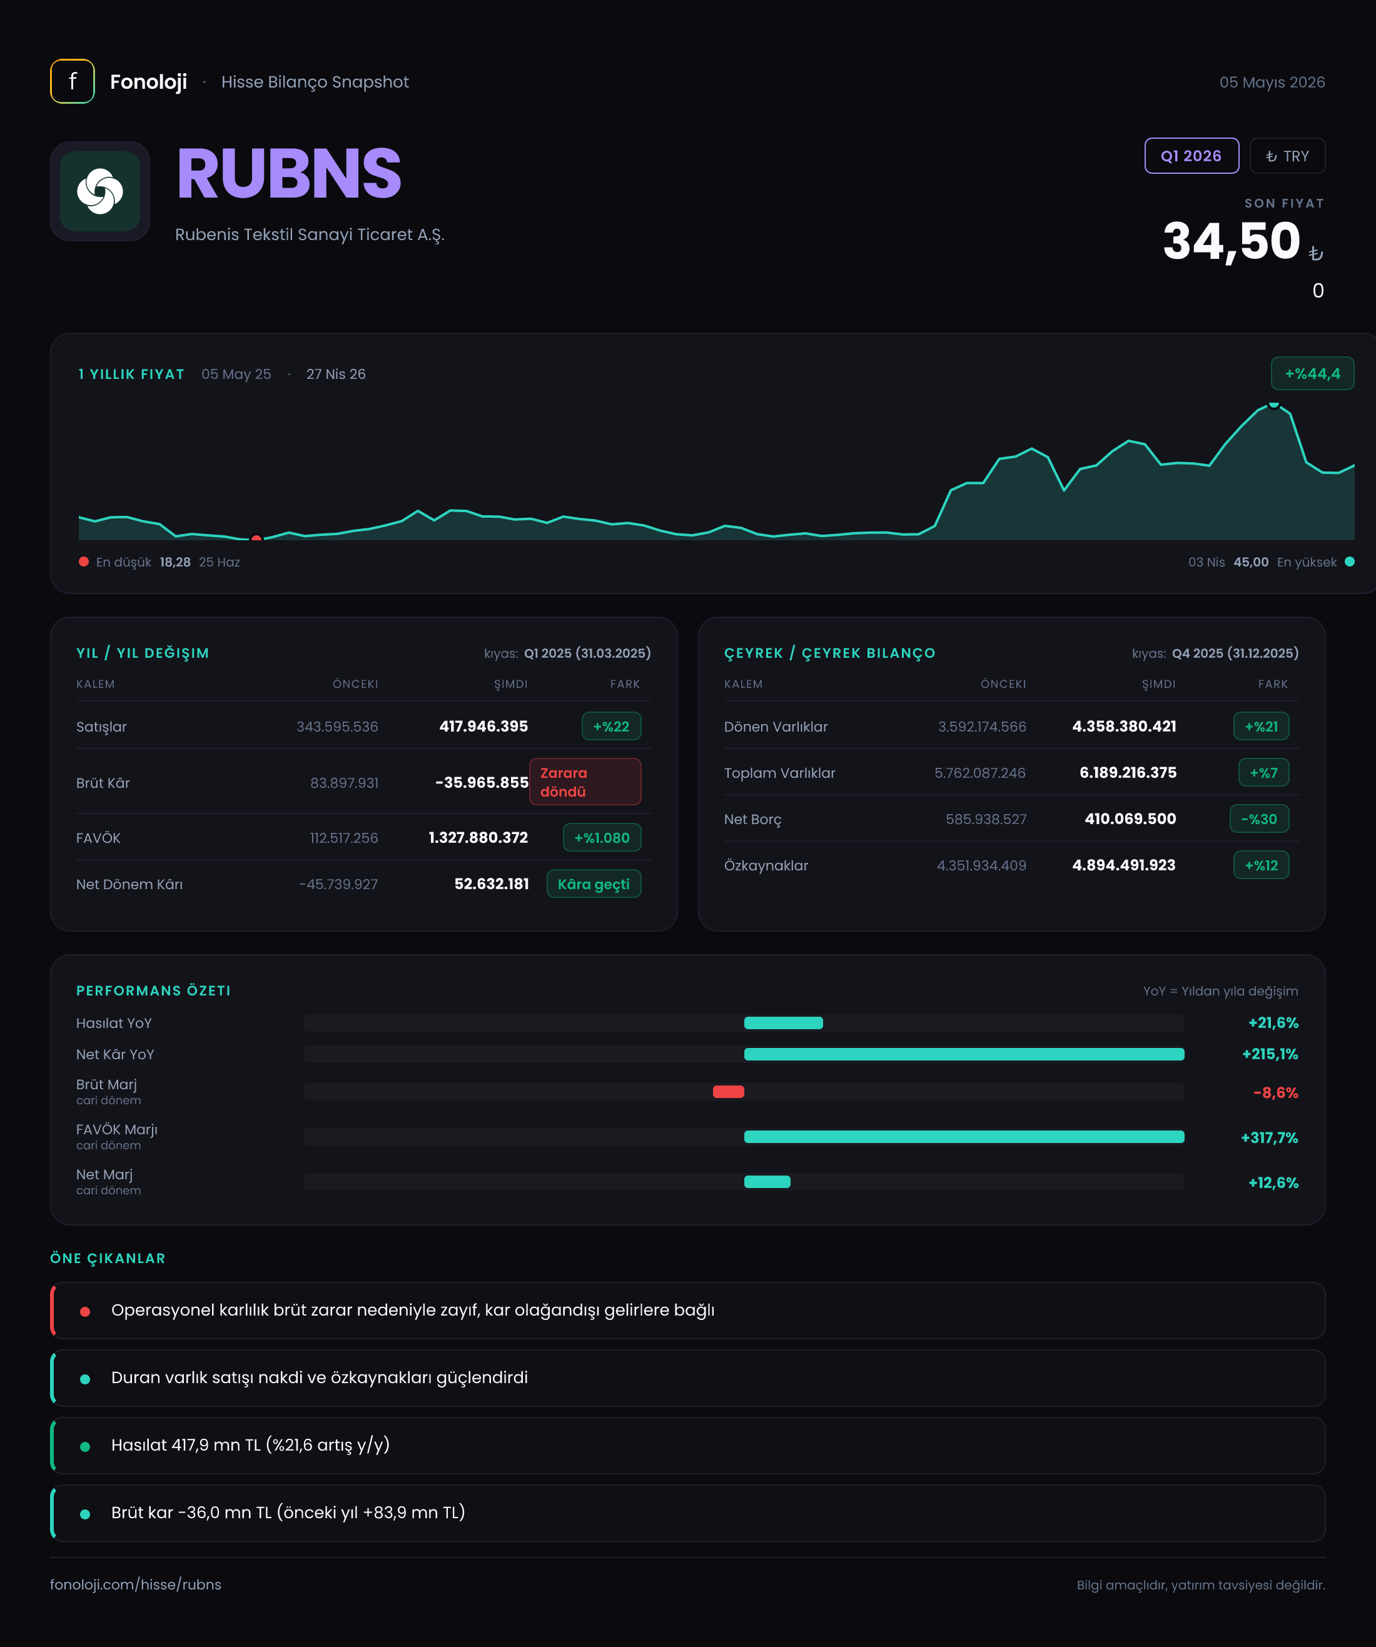1376x1647 pixels.
Task: Click the 'Q4 2025 (31.12.2025)' comparison label
Action: 1235,653
